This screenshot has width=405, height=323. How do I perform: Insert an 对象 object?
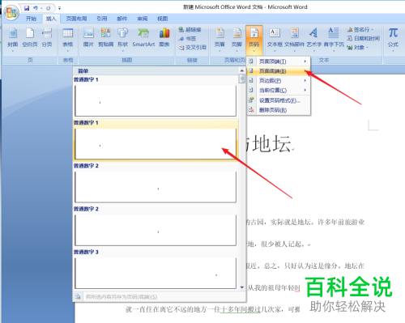click(357, 48)
